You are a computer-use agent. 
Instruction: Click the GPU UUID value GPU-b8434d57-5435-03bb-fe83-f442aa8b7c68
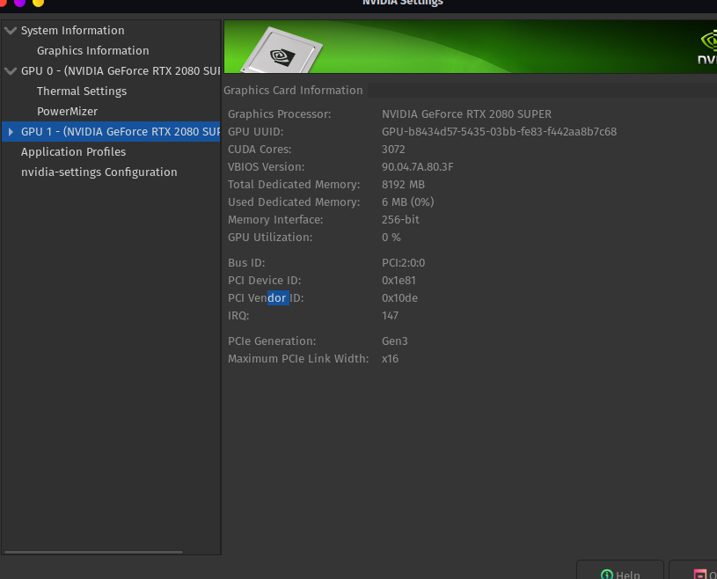tap(500, 132)
